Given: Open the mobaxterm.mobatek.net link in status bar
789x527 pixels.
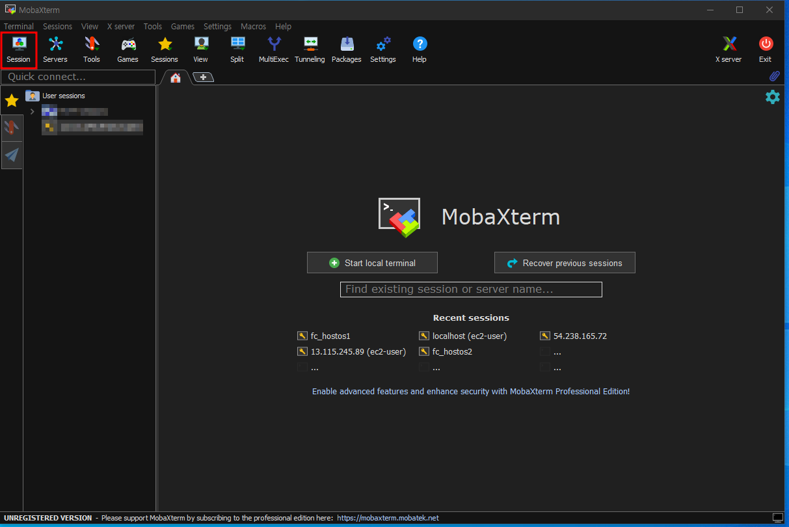Looking at the screenshot, I should tap(388, 518).
